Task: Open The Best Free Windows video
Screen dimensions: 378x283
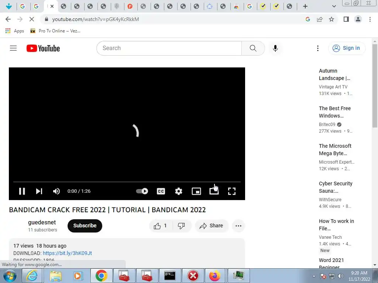Action: (334, 112)
